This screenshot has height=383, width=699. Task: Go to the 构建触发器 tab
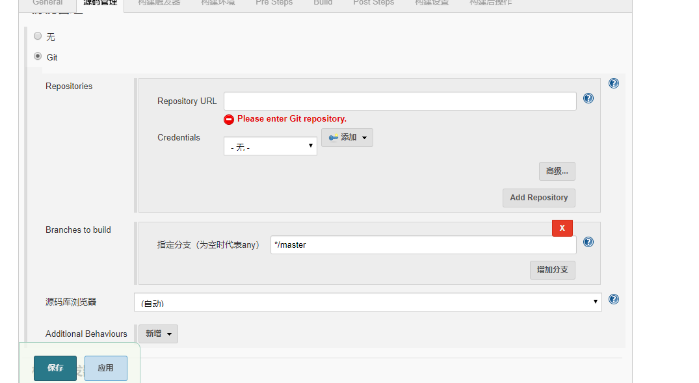coord(159,3)
